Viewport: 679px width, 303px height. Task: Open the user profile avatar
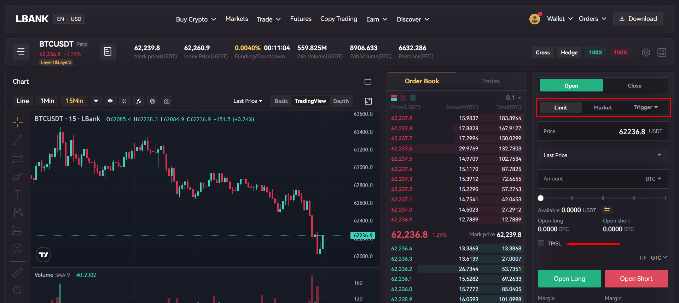point(535,19)
